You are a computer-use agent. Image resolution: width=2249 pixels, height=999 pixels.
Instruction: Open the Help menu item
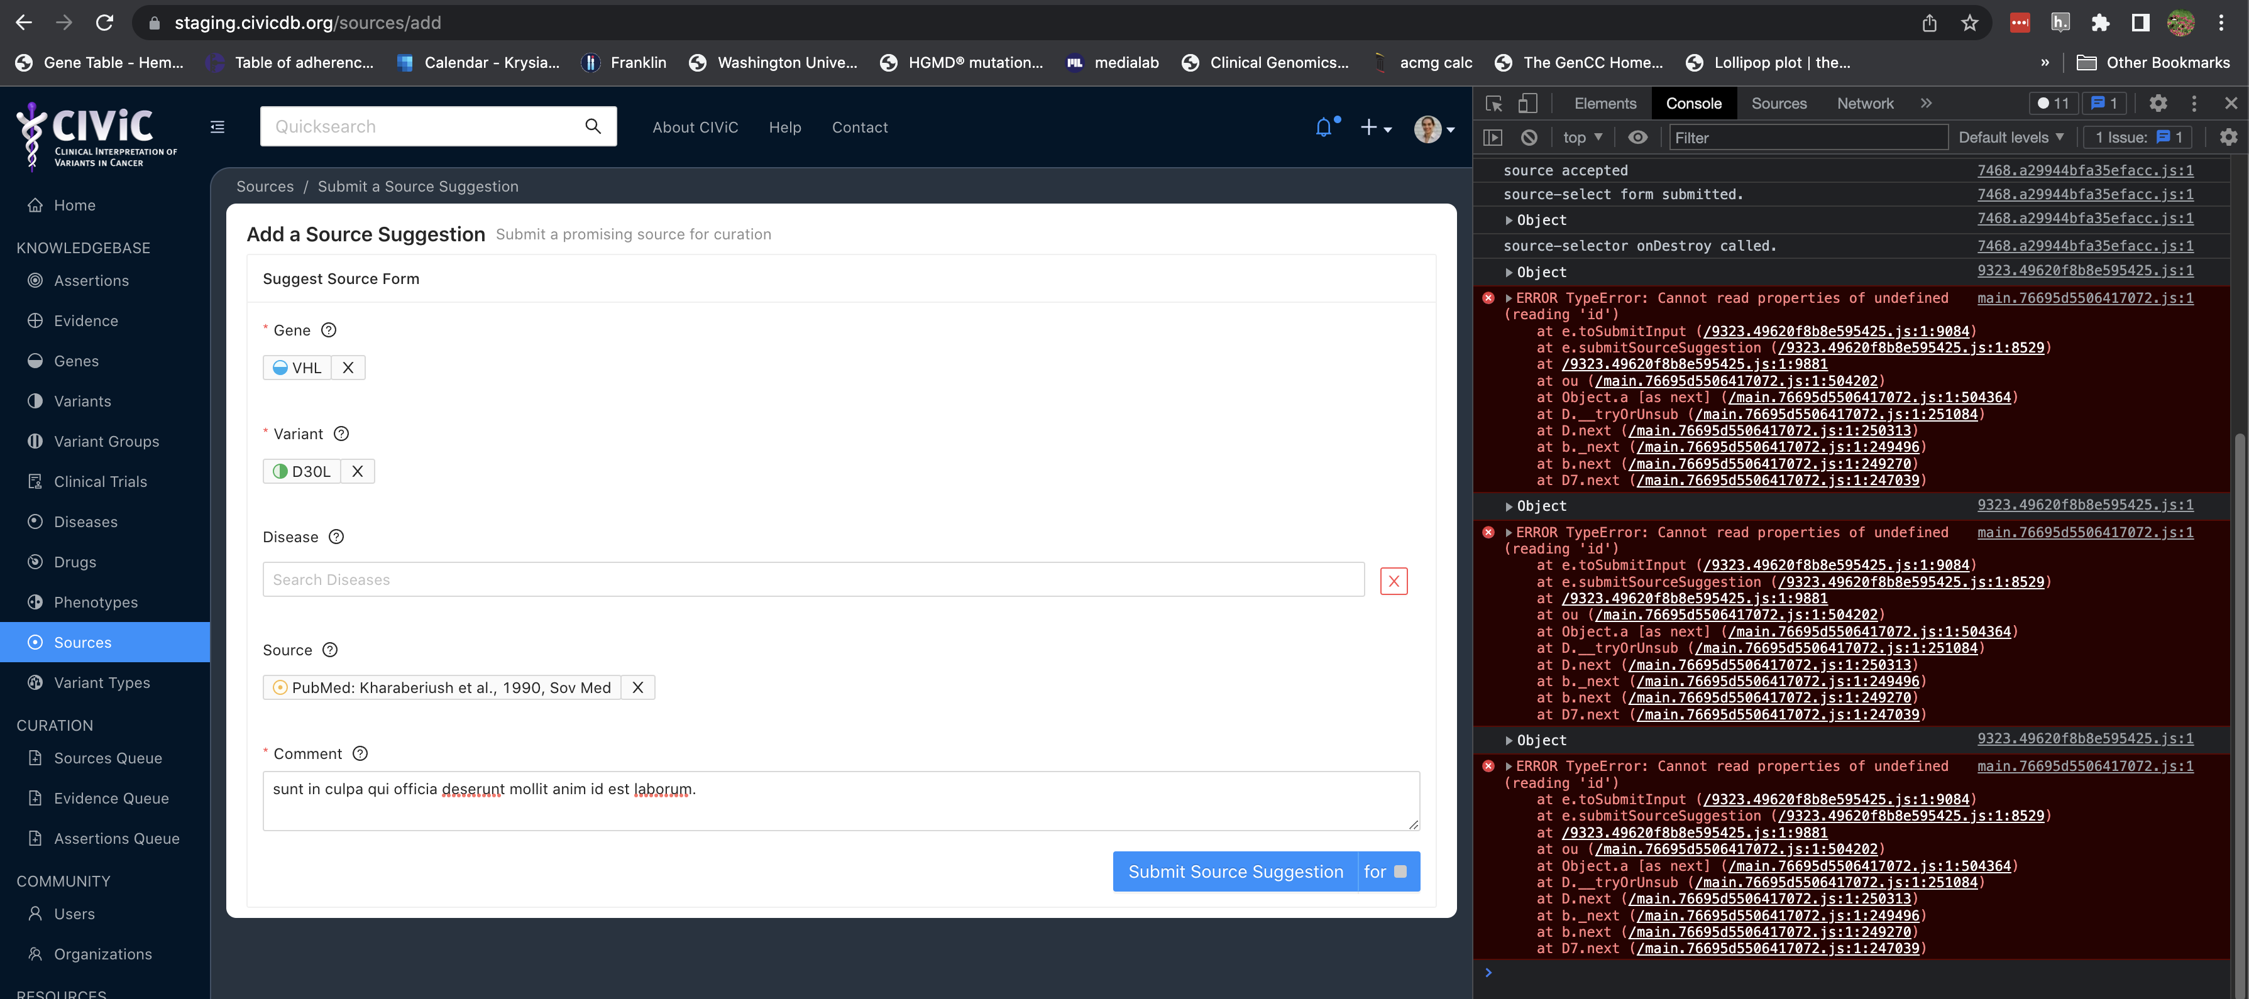(x=785, y=126)
